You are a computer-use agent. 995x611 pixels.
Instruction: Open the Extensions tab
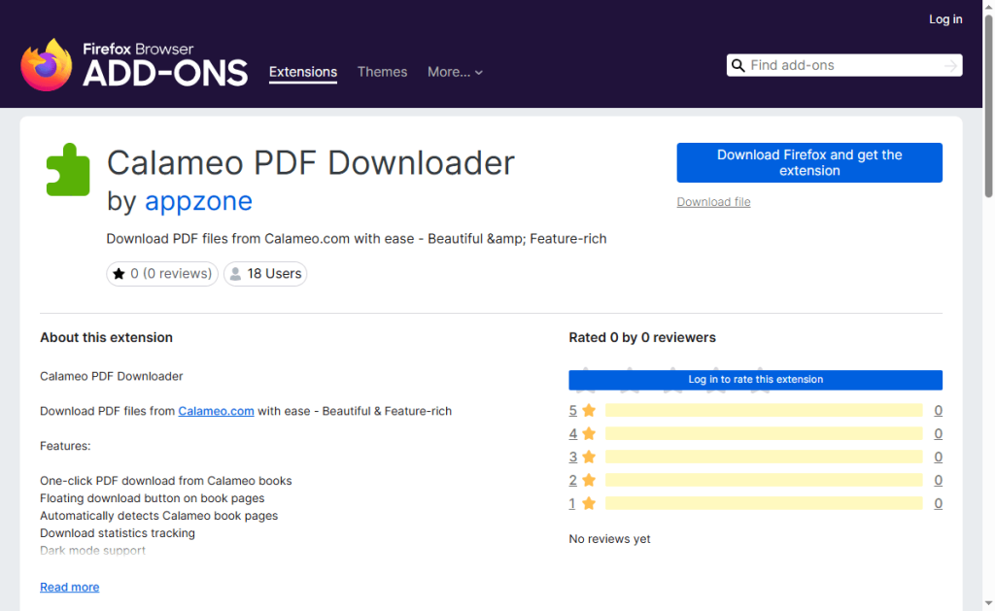pos(303,72)
